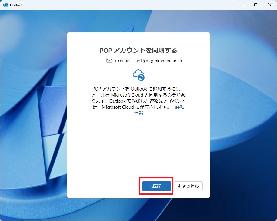Click the envelope mail icon

point(109,60)
